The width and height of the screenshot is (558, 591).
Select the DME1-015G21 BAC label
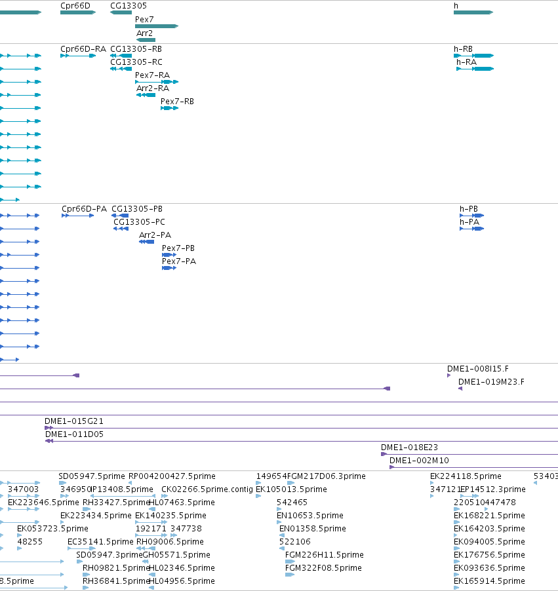74,421
